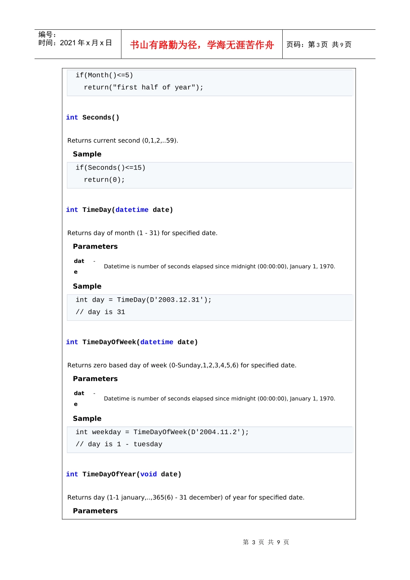Click the comment "// day is 31"
410x580 pixels.
click(101, 312)
